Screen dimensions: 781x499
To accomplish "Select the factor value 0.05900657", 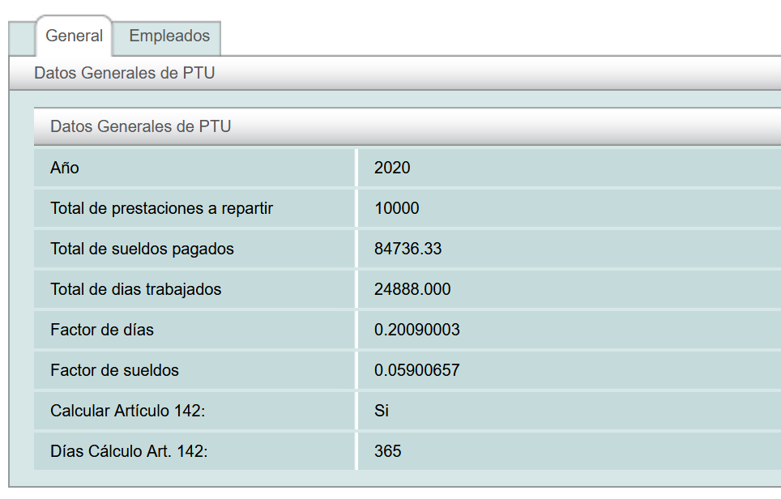I will tap(416, 370).
